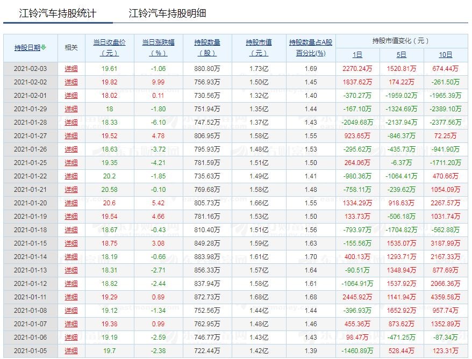Click 5-day change 1652.92万
The image size is (472, 359).
[401, 311]
